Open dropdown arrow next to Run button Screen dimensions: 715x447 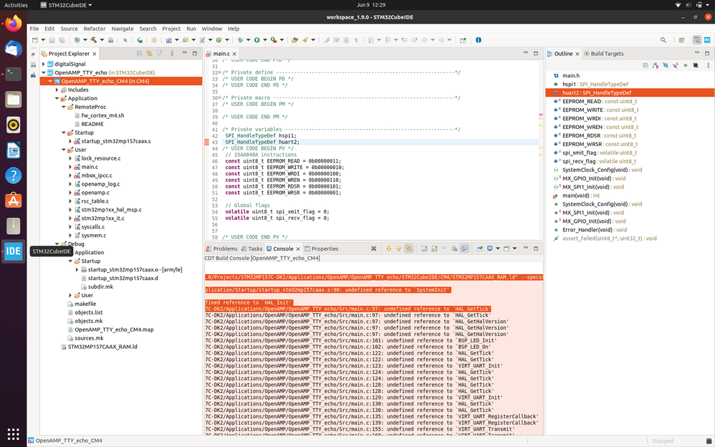tap(265, 40)
